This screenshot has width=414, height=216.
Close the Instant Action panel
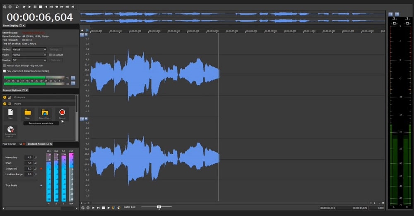(51, 144)
